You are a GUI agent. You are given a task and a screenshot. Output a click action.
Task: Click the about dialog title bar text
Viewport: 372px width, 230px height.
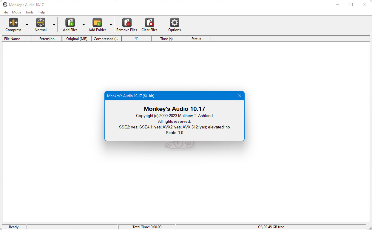pos(131,96)
